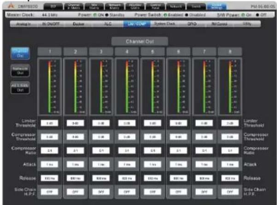
Task: Select the Power Standby radio button
Action: click(x=107, y=15)
